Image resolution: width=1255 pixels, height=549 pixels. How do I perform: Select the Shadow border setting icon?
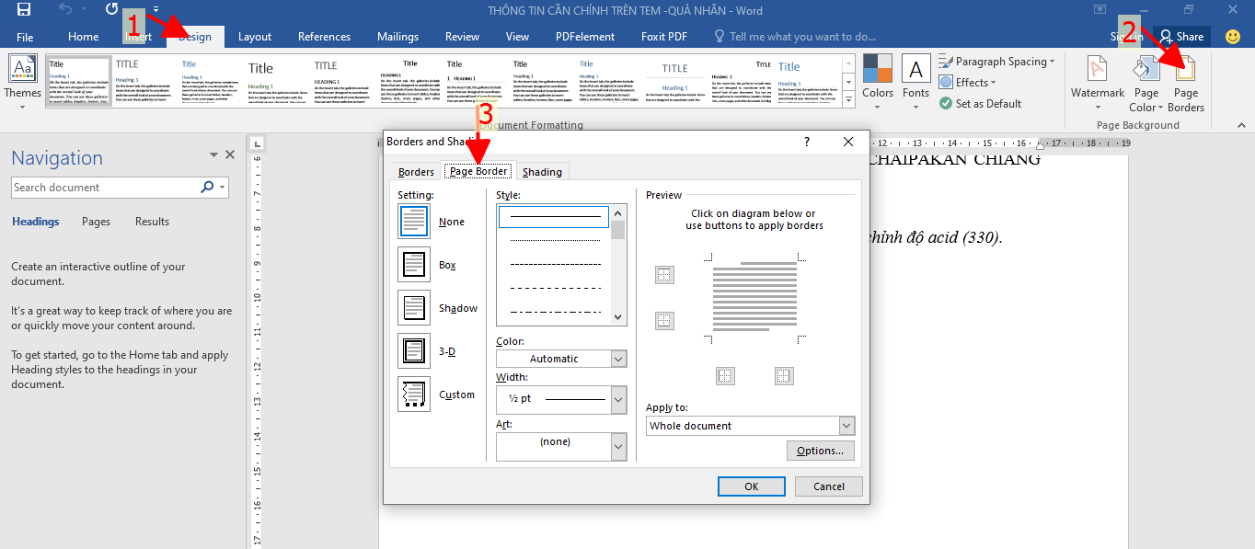[414, 308]
